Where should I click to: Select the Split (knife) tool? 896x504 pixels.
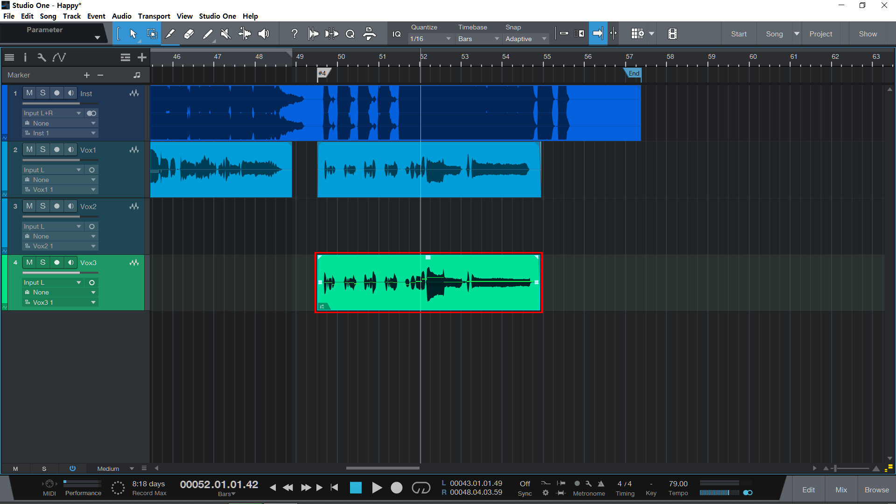pyautogui.click(x=170, y=34)
